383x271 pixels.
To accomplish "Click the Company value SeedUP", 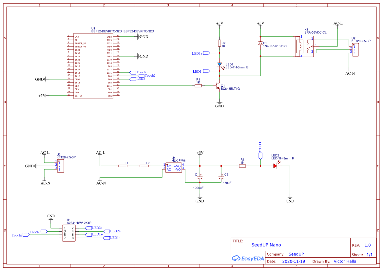I will click(x=296, y=254).
